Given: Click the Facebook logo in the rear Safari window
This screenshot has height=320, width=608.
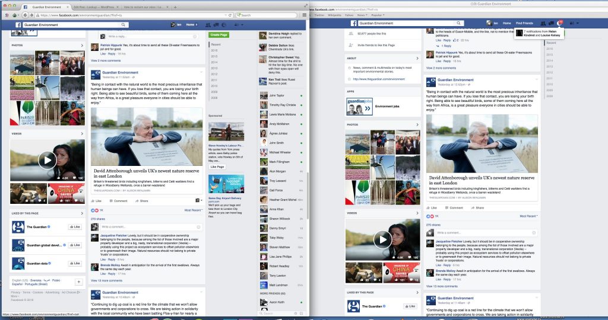Looking at the screenshot, I should point(354,23).
